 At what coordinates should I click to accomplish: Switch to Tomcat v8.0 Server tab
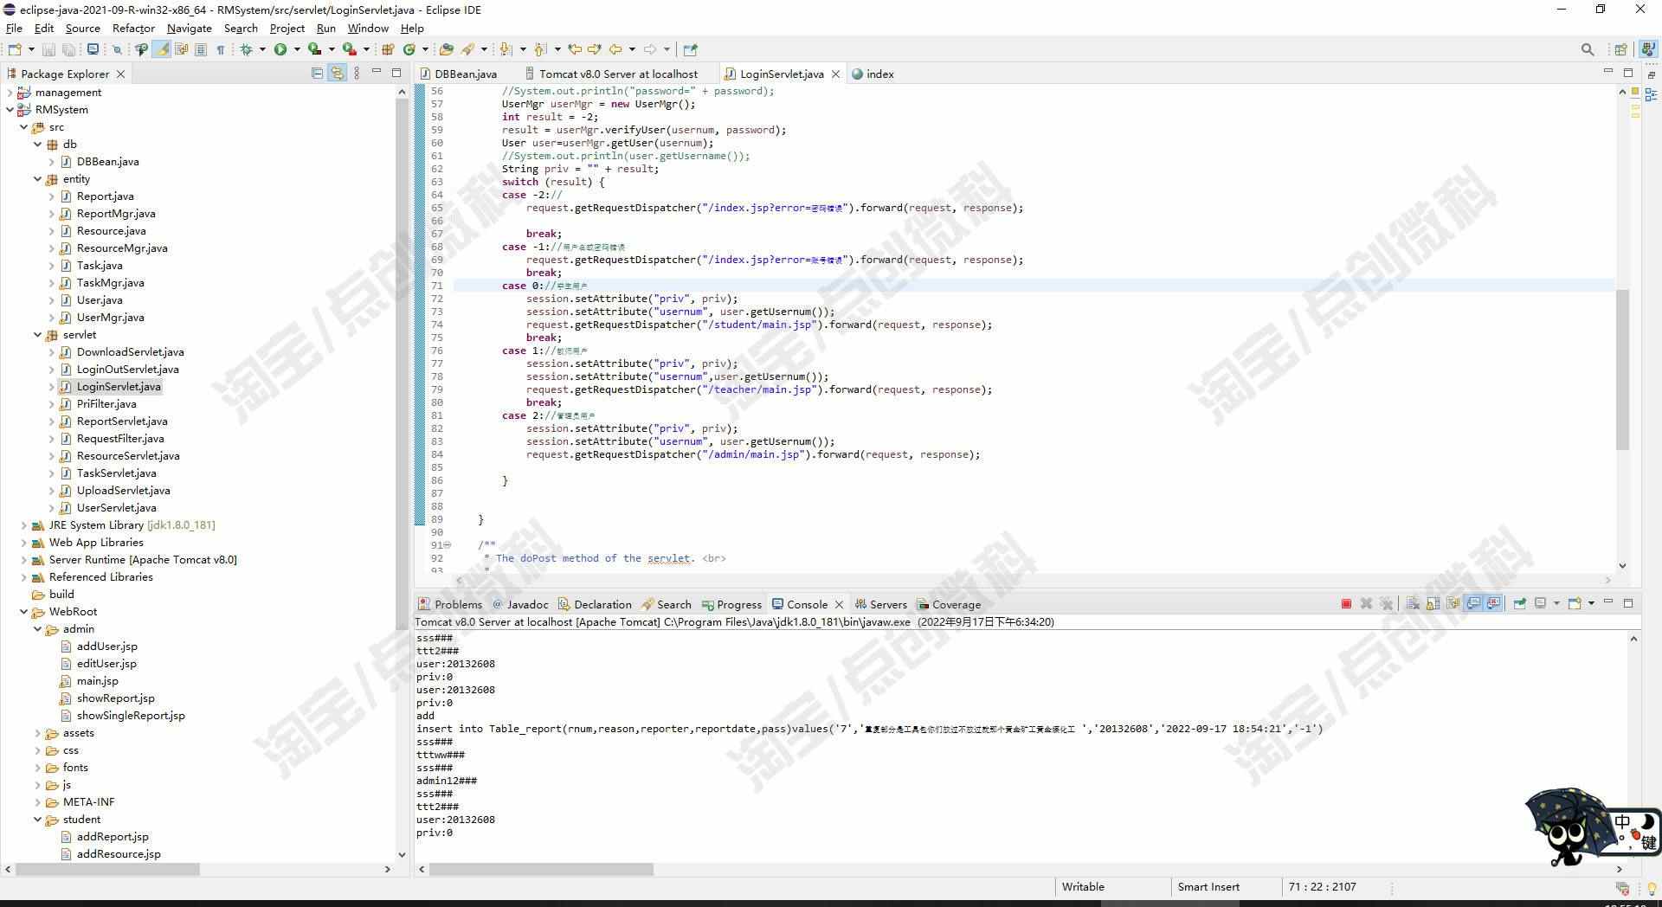(618, 74)
